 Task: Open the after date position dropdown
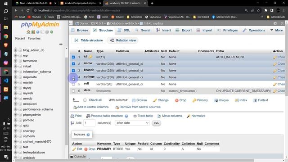pyautogui.click(x=132, y=123)
